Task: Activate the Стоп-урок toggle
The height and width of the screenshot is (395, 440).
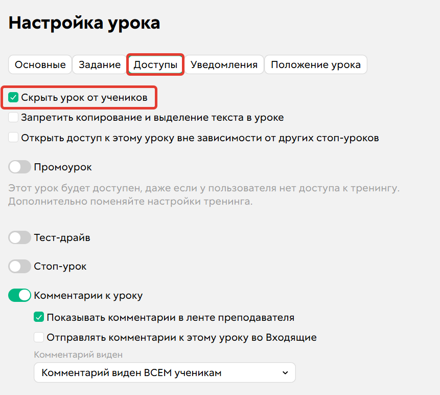Action: [19, 266]
